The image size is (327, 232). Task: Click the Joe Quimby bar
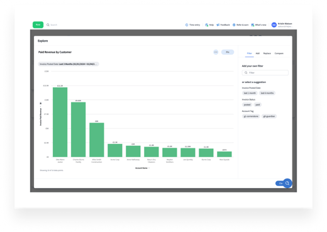point(188,152)
